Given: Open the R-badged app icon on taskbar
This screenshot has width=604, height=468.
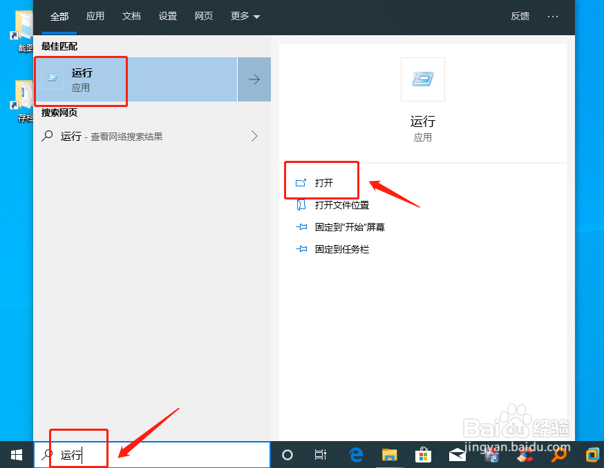Looking at the screenshot, I should 491,456.
